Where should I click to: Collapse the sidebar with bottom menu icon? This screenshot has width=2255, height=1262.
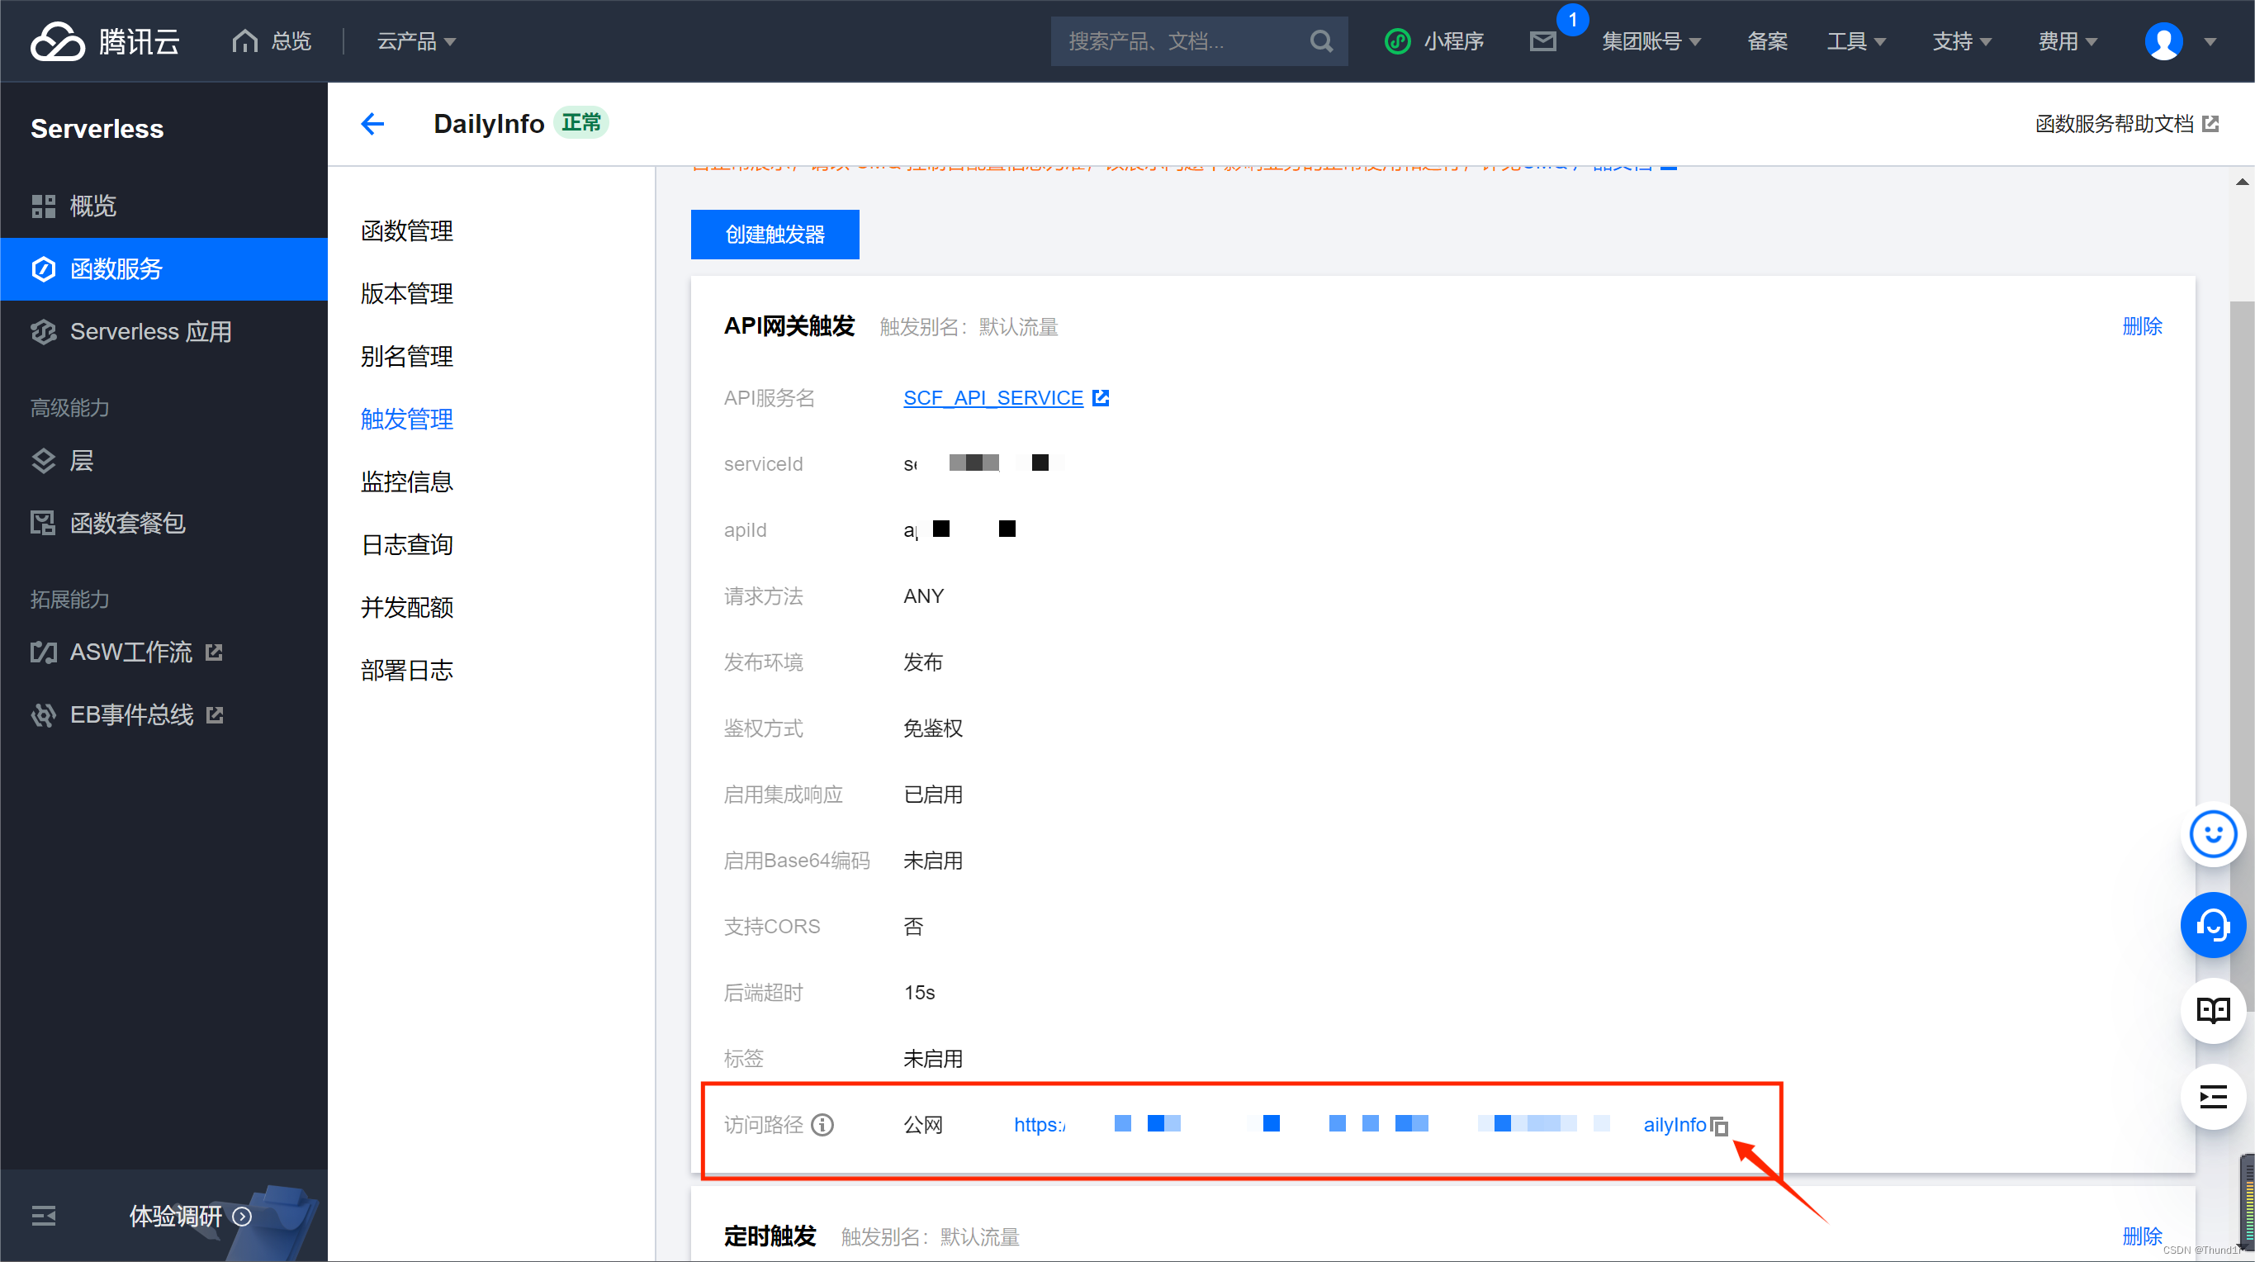[43, 1216]
